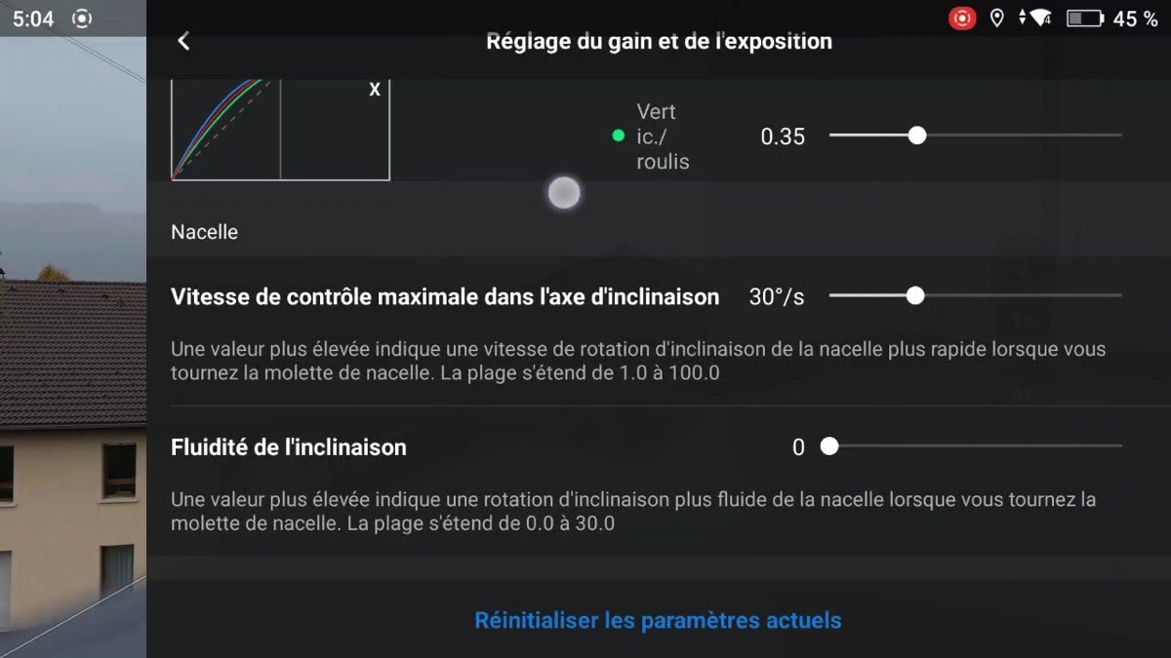This screenshot has height=658, width=1171.
Task: Tap the red recording indicator in status bar
Action: [x=962, y=19]
